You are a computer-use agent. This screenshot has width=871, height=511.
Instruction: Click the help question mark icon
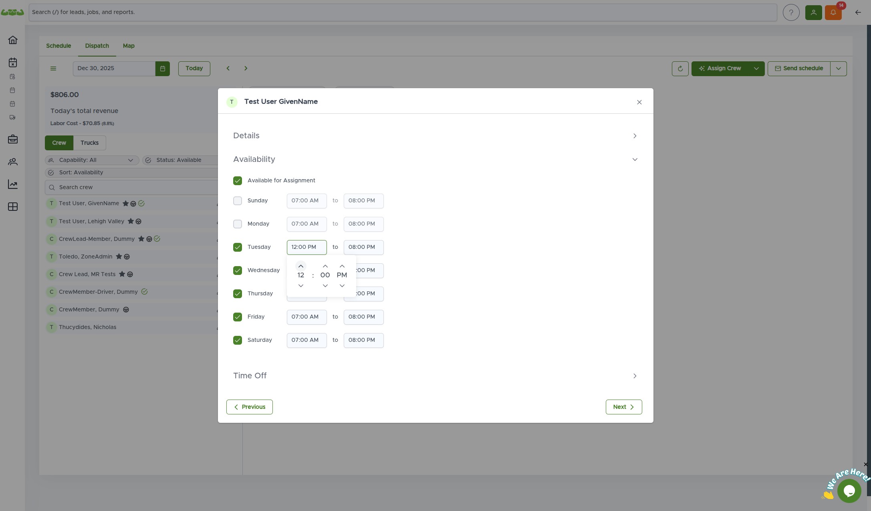pos(791,12)
